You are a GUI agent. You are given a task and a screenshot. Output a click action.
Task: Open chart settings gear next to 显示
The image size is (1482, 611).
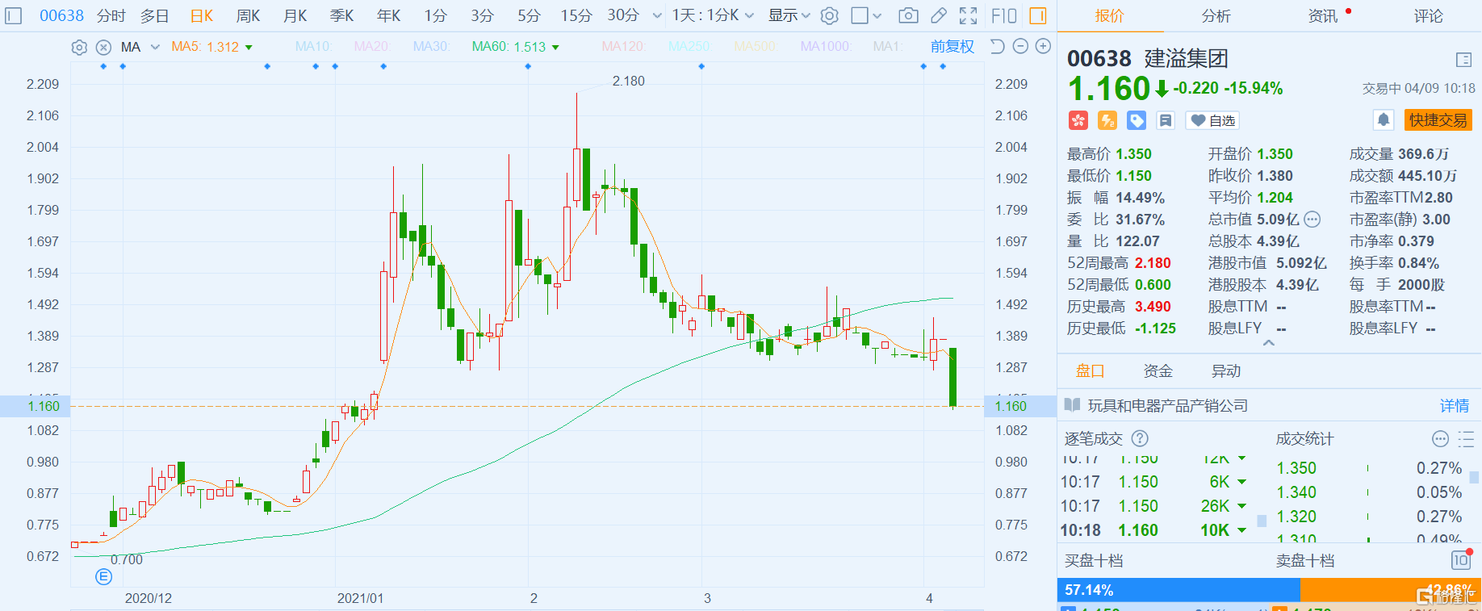pyautogui.click(x=829, y=15)
